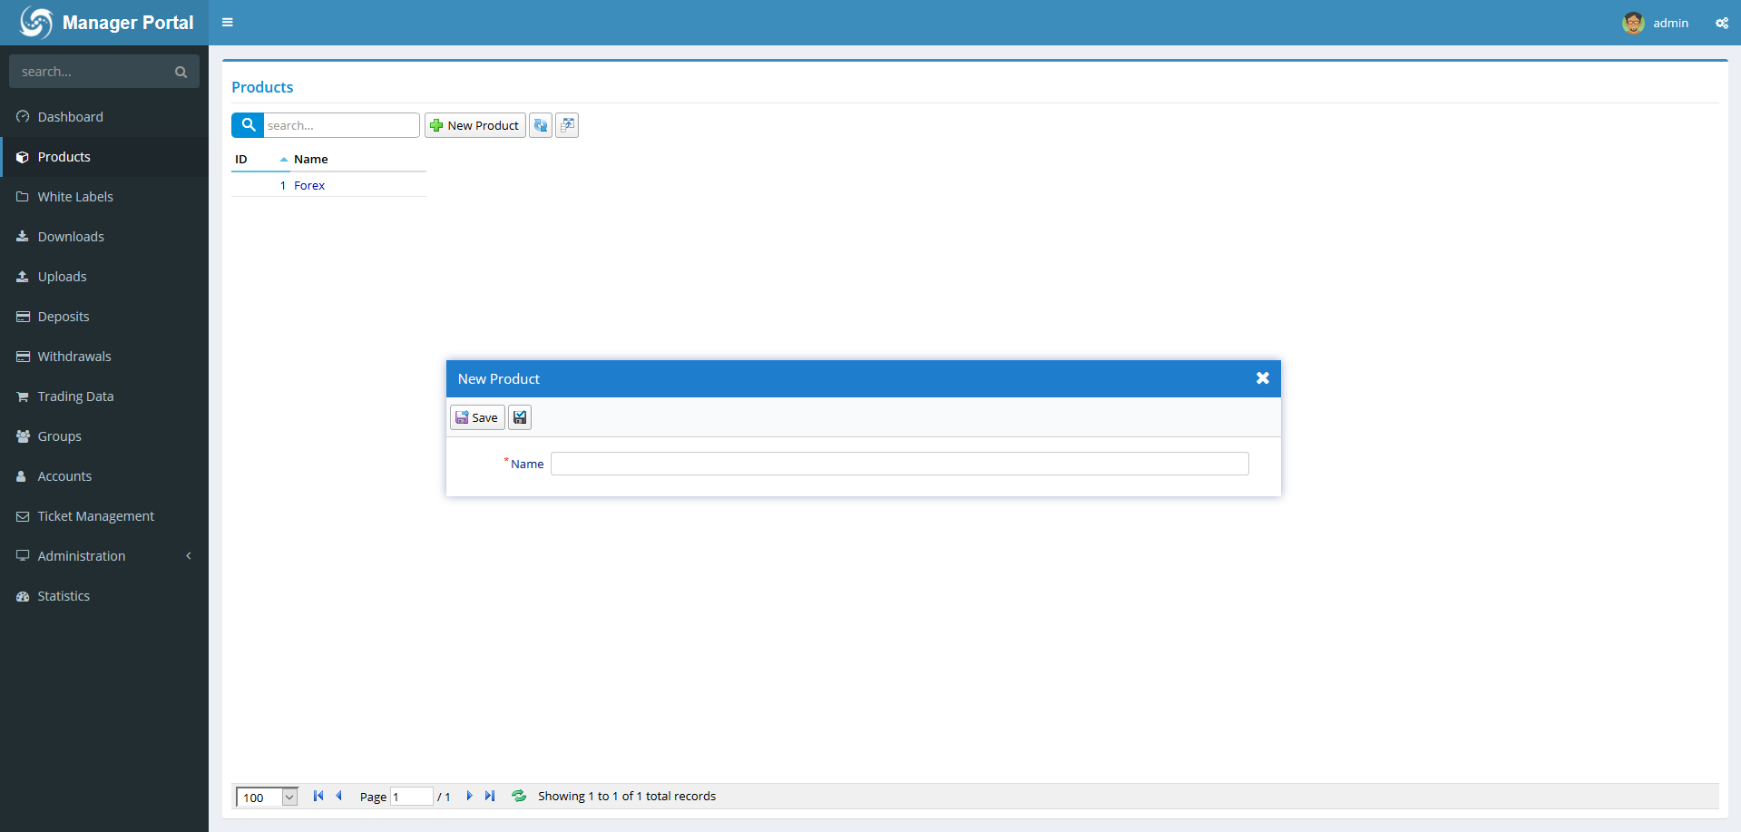Click the refresh icon next to New Product

click(x=541, y=125)
